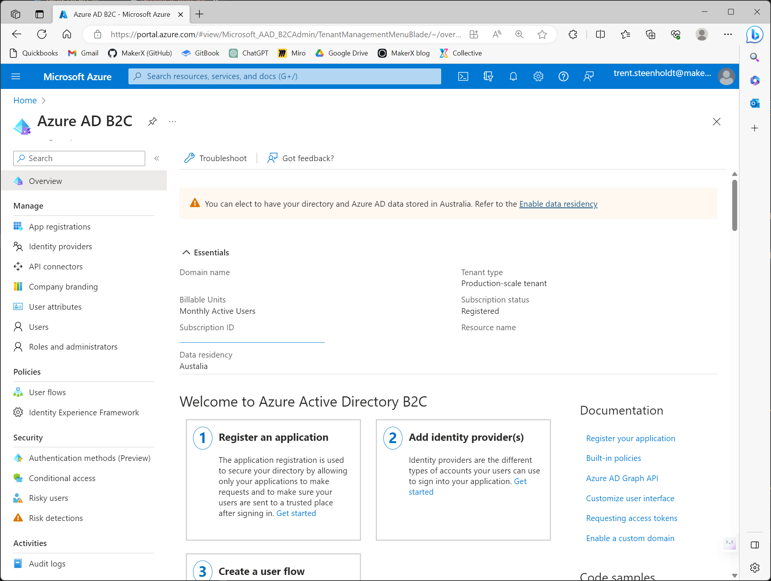This screenshot has height=581, width=771.
Task: Collapse the Essentials section
Action: click(x=186, y=252)
